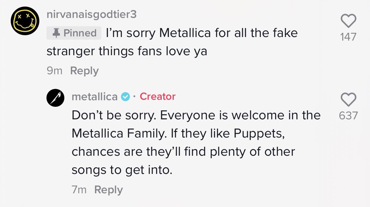Click the phrase "stranger things" in pinned comment
This screenshot has width=370, height=207.
coord(91,51)
